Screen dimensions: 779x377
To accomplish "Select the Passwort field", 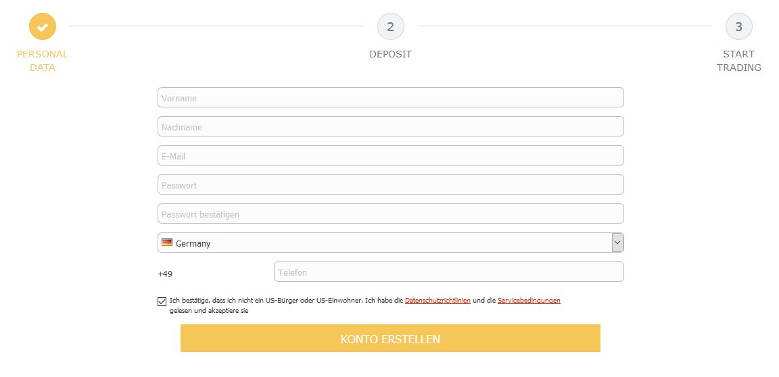I will pyautogui.click(x=390, y=184).
